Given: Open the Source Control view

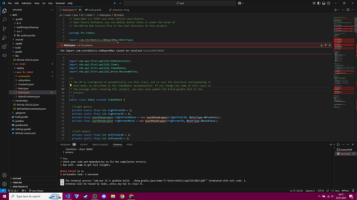Looking at the screenshot, I should [4, 28].
